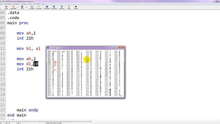Click the red 'spa' entry at code 032
Image resolution: width=220 pixels, height=124 pixels.
click(x=63, y=51)
